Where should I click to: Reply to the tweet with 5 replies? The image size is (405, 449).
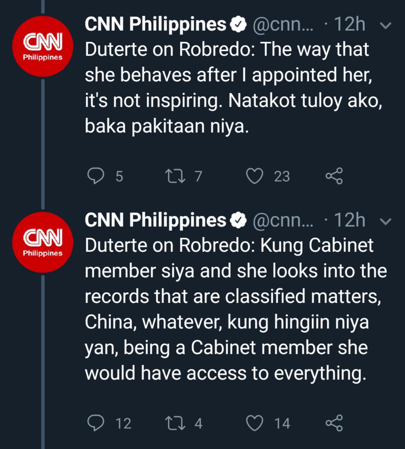[x=96, y=176]
